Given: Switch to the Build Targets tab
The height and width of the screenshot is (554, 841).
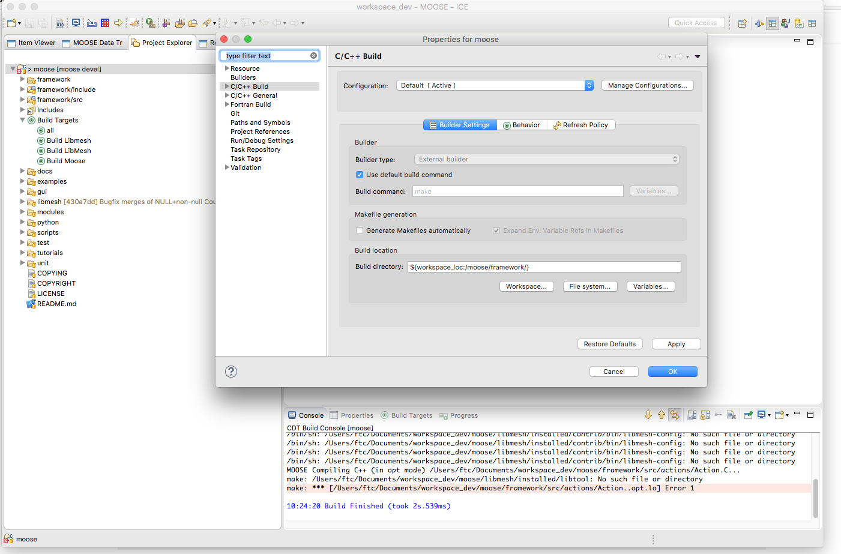Looking at the screenshot, I should (406, 415).
